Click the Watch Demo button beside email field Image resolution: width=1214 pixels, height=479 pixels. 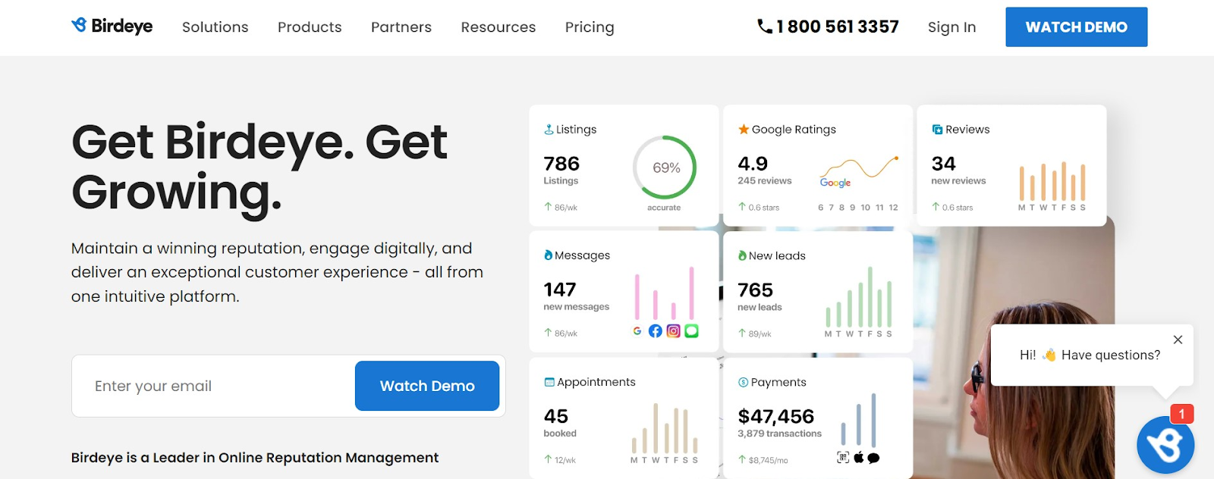point(426,386)
